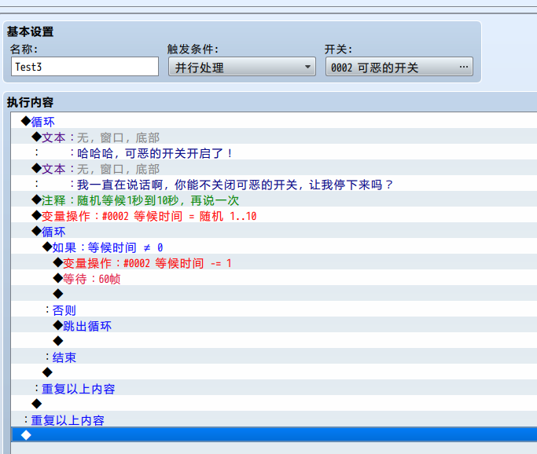The width and height of the screenshot is (537, 454).
Task: Select the line 我一直在说话啊,你能不关闭可恶的开关
Action: click(x=274, y=184)
